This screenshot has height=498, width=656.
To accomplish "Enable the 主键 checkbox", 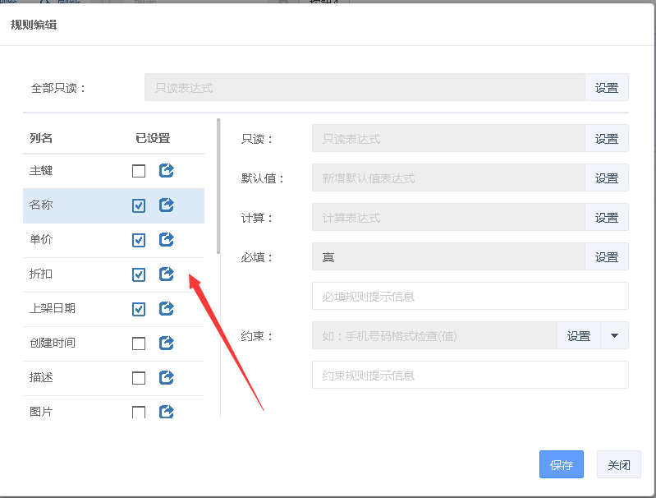I will [139, 171].
